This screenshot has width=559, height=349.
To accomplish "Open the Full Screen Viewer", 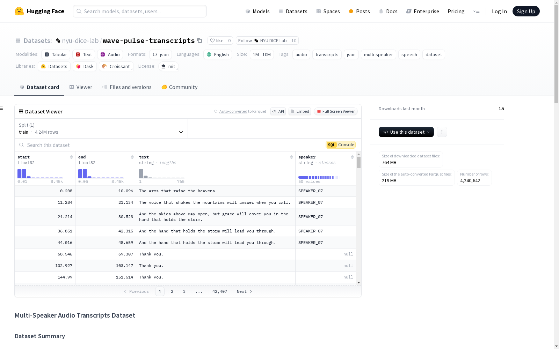I will tap(336, 111).
